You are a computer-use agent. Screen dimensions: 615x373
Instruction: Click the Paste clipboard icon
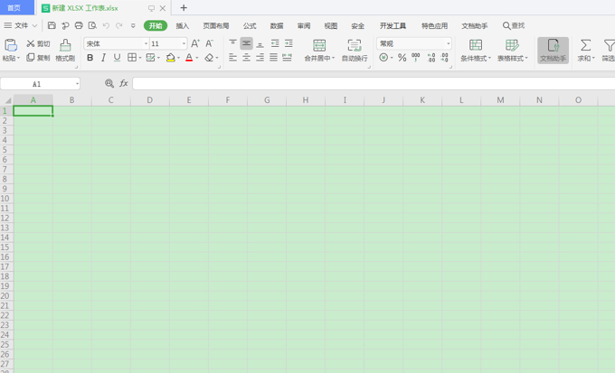coord(11,45)
